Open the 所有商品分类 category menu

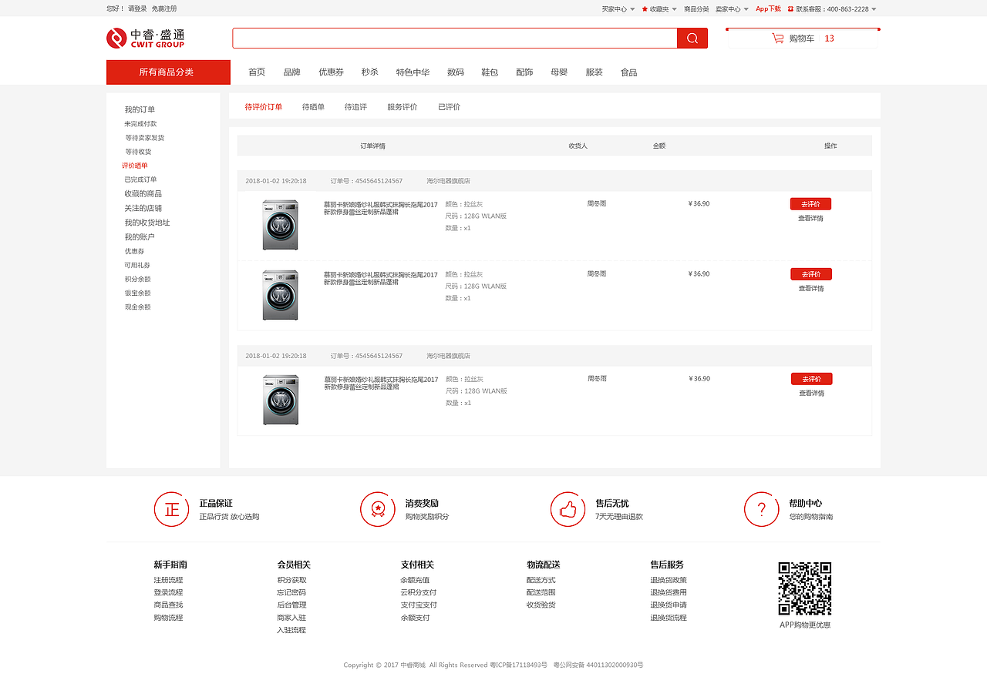pyautogui.click(x=168, y=72)
